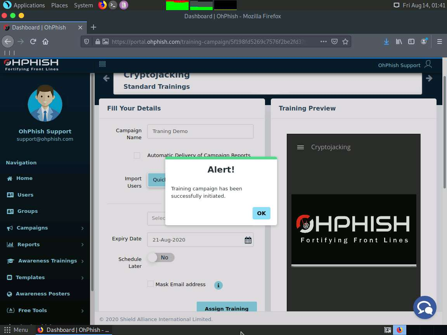Click the Assign Training button

coord(227,307)
